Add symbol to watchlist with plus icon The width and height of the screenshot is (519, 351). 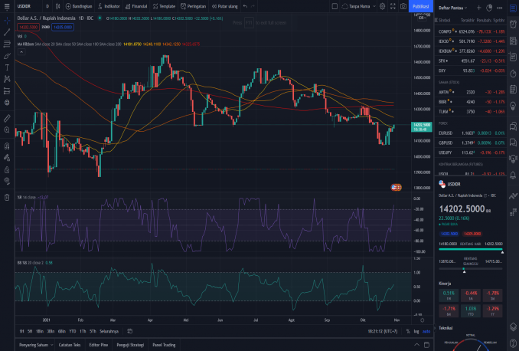click(x=478, y=6)
